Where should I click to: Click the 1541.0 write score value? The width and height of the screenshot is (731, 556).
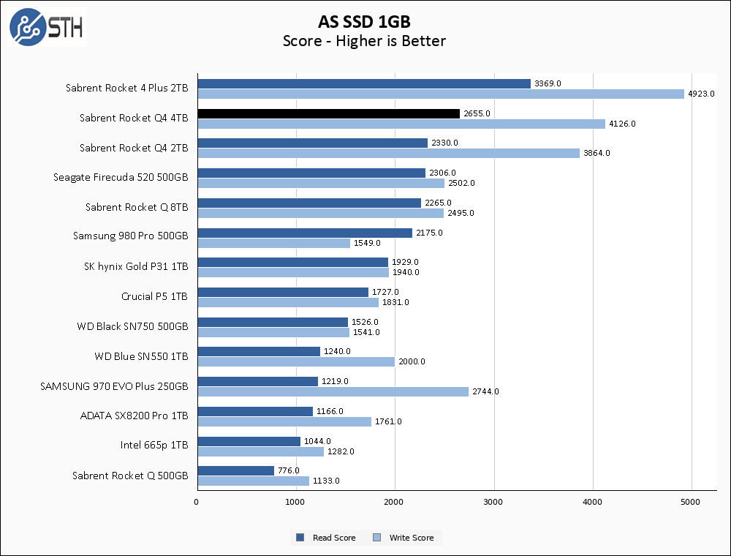pyautogui.click(x=366, y=333)
